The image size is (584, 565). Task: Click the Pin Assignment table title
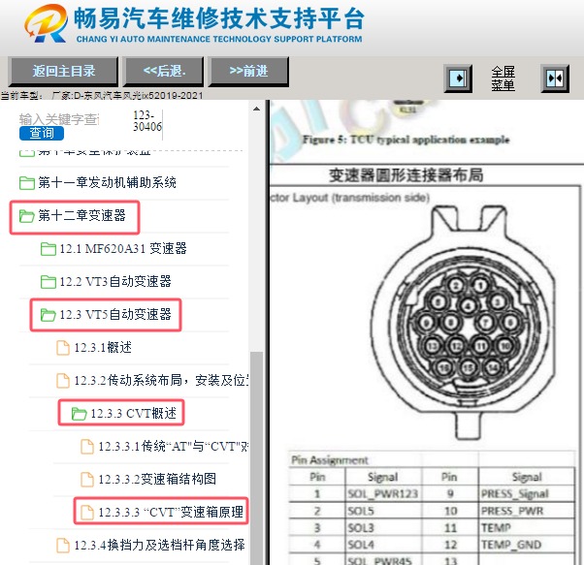330,460
